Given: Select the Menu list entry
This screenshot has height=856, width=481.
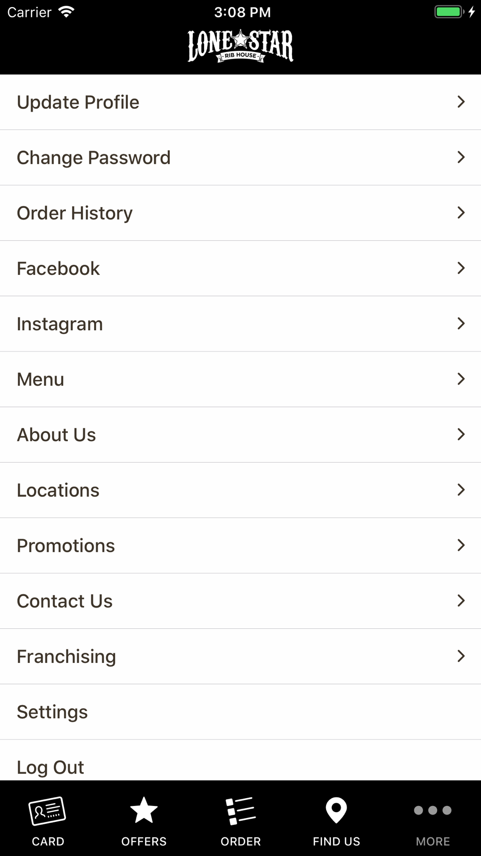Looking at the screenshot, I should (40, 379).
